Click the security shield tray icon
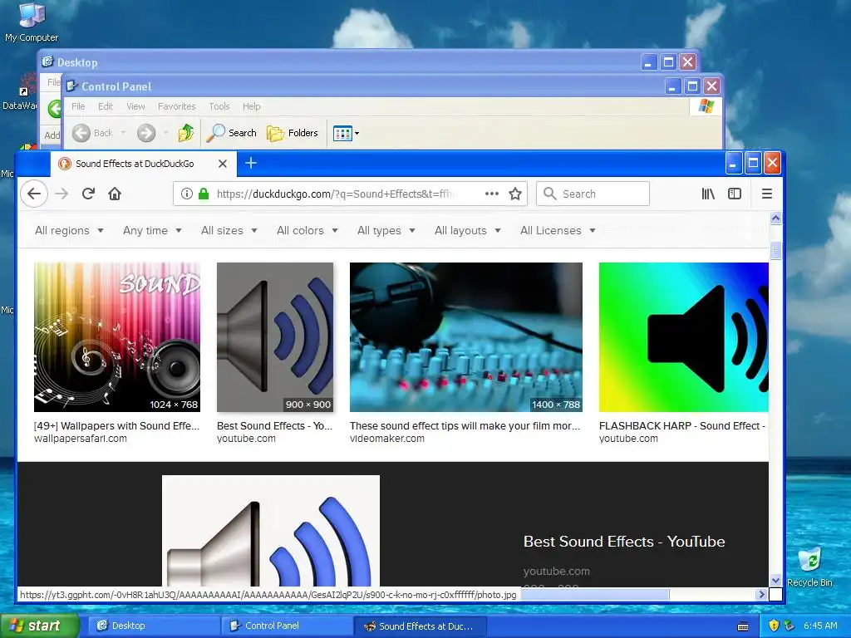This screenshot has height=638, width=851. pos(774,626)
